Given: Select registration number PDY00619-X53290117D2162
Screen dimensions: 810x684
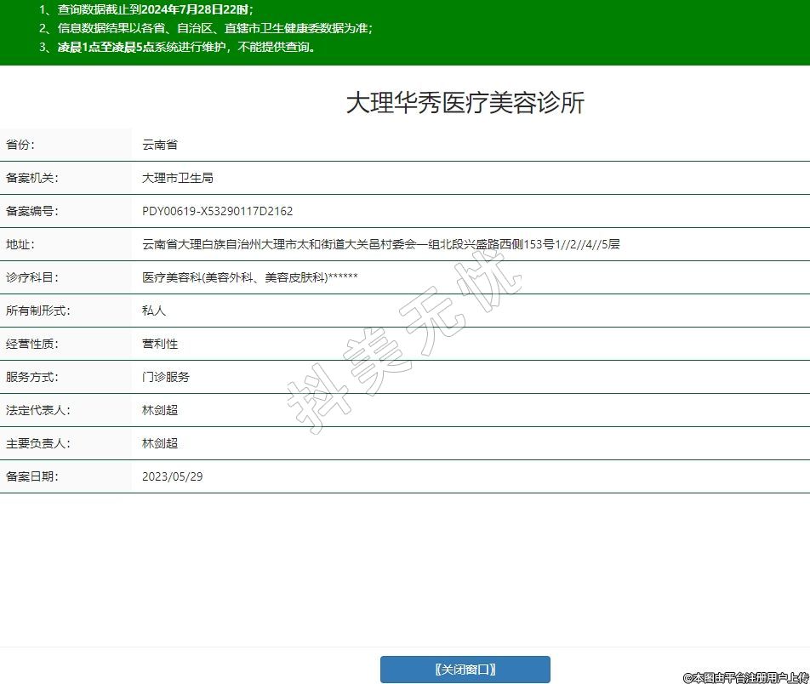Looking at the screenshot, I should 217,211.
